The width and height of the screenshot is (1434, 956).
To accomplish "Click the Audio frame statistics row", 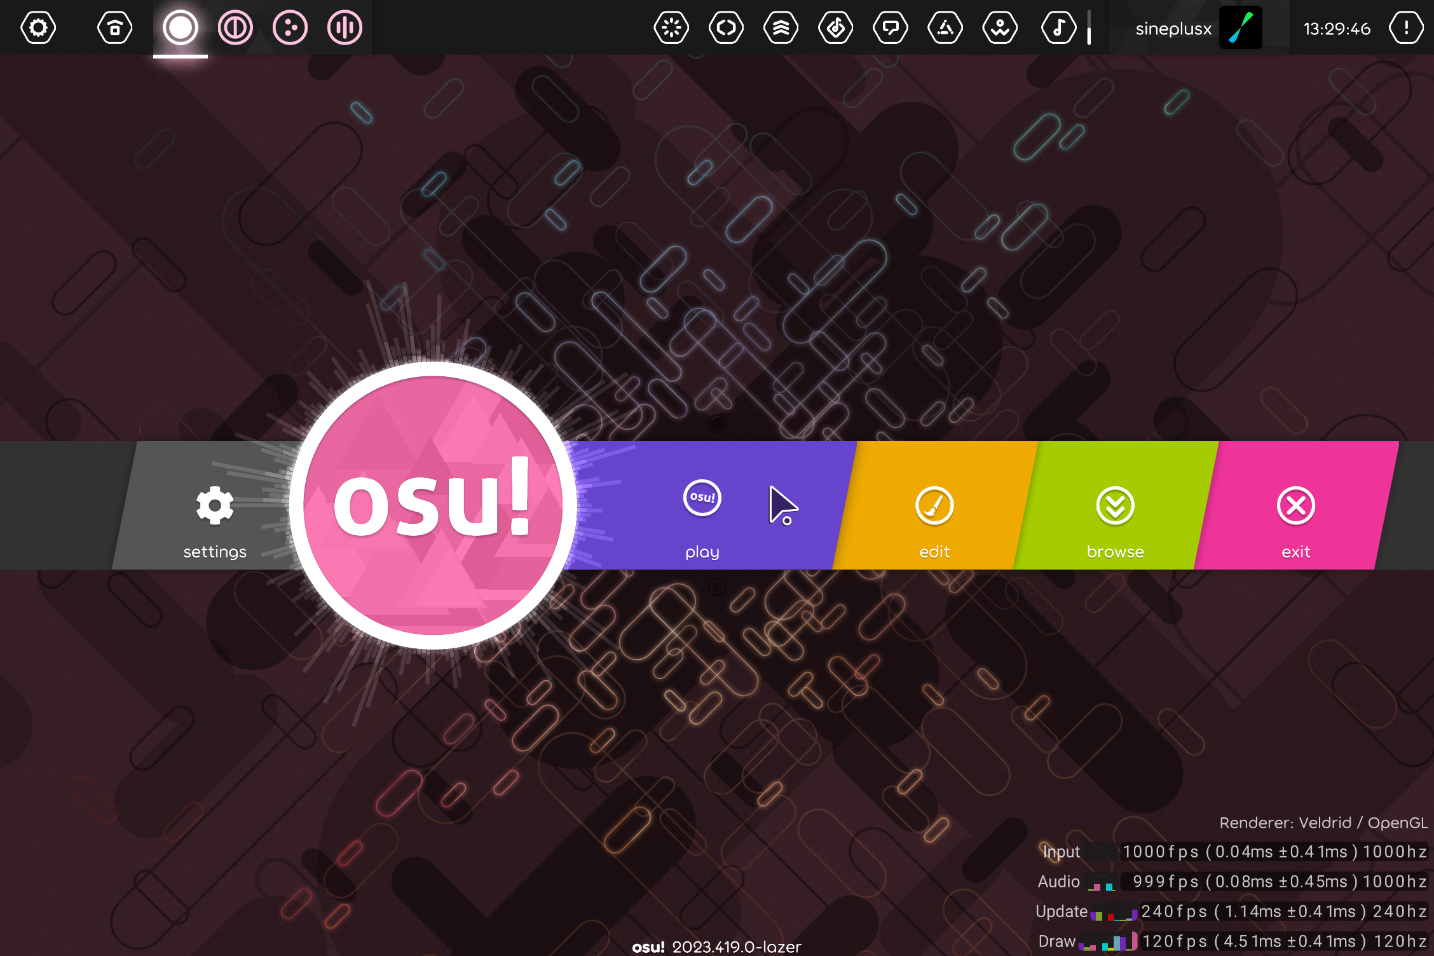I will click(x=1233, y=882).
